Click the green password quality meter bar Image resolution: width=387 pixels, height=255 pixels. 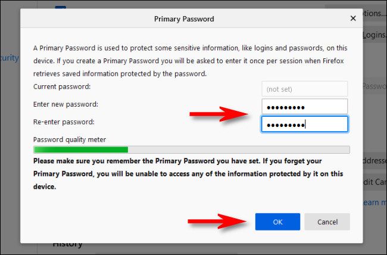coord(81,150)
